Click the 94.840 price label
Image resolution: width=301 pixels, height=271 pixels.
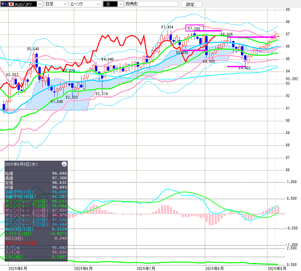coord(107,59)
